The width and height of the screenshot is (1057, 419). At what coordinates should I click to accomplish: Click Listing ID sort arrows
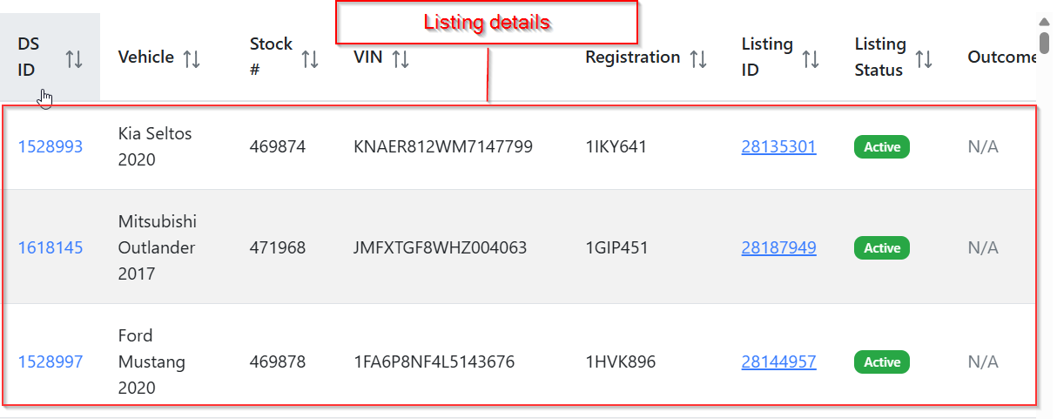pos(811,58)
